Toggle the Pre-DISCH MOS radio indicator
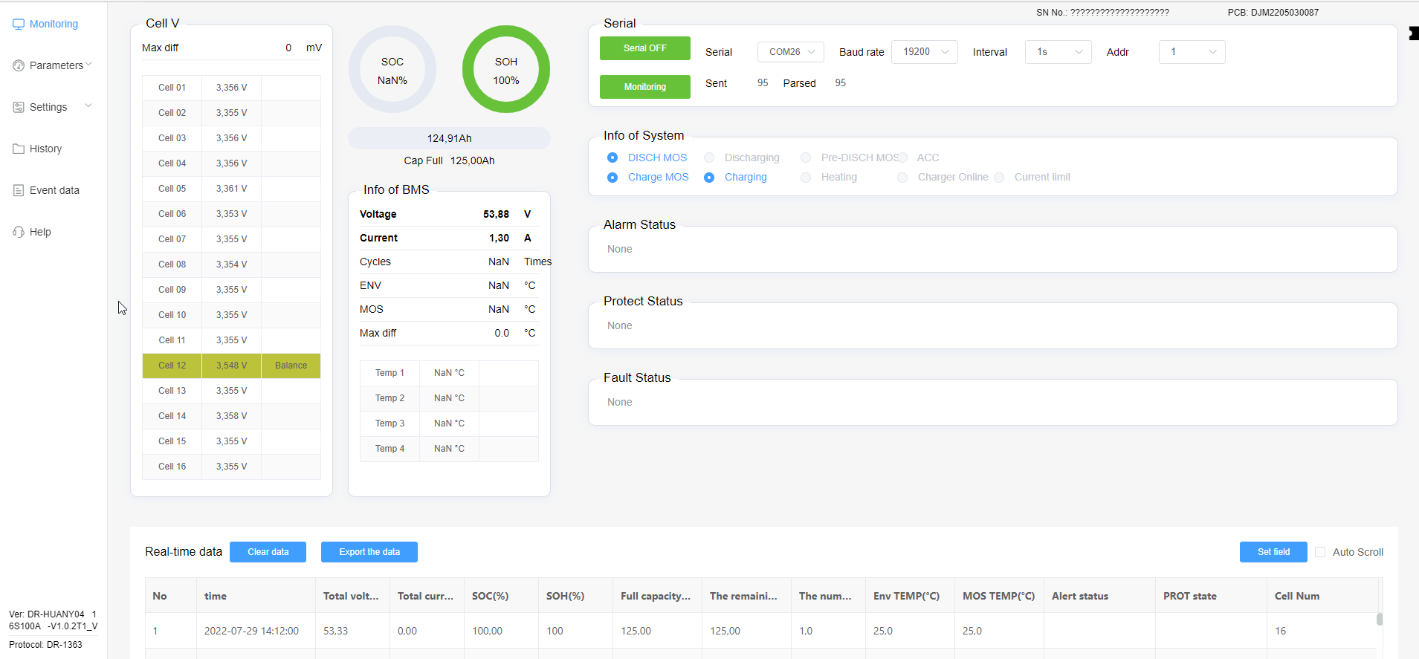 [x=806, y=158]
